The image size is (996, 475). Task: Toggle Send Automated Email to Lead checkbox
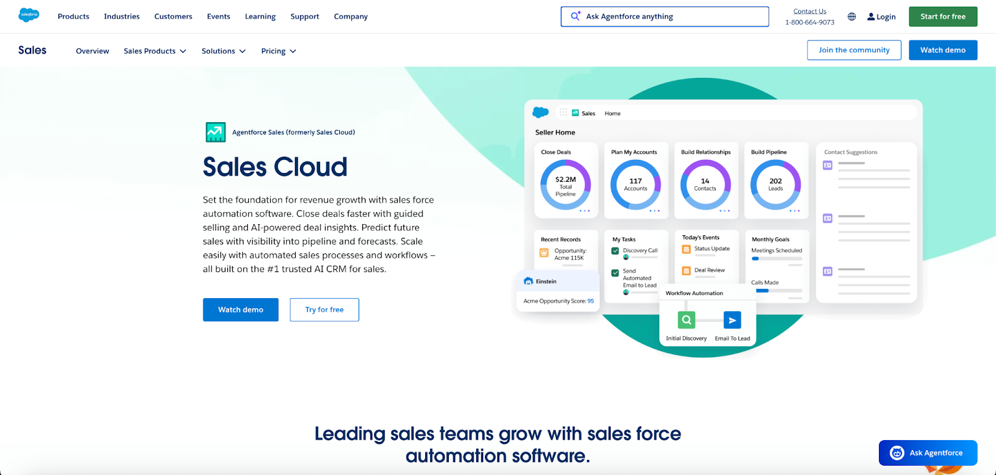coord(615,273)
